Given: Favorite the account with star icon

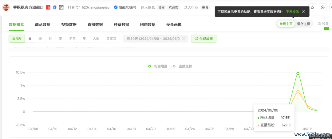Looking at the screenshot, I should (x=312, y=7).
